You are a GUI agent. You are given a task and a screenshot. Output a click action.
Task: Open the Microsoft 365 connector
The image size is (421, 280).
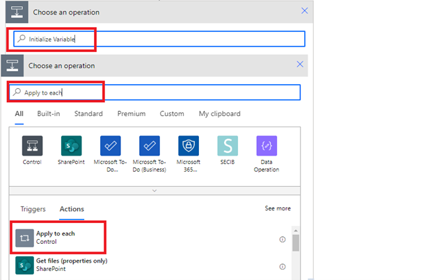pyautogui.click(x=189, y=146)
